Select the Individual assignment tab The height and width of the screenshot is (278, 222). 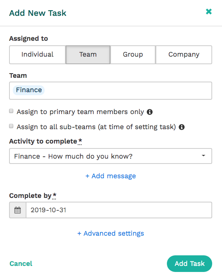[37, 55]
